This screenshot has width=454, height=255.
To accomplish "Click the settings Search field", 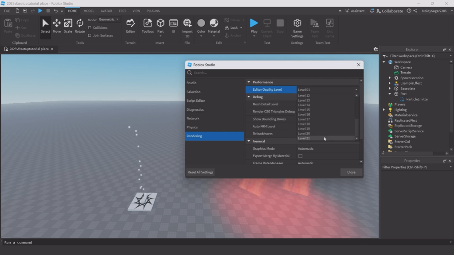I will point(274,73).
